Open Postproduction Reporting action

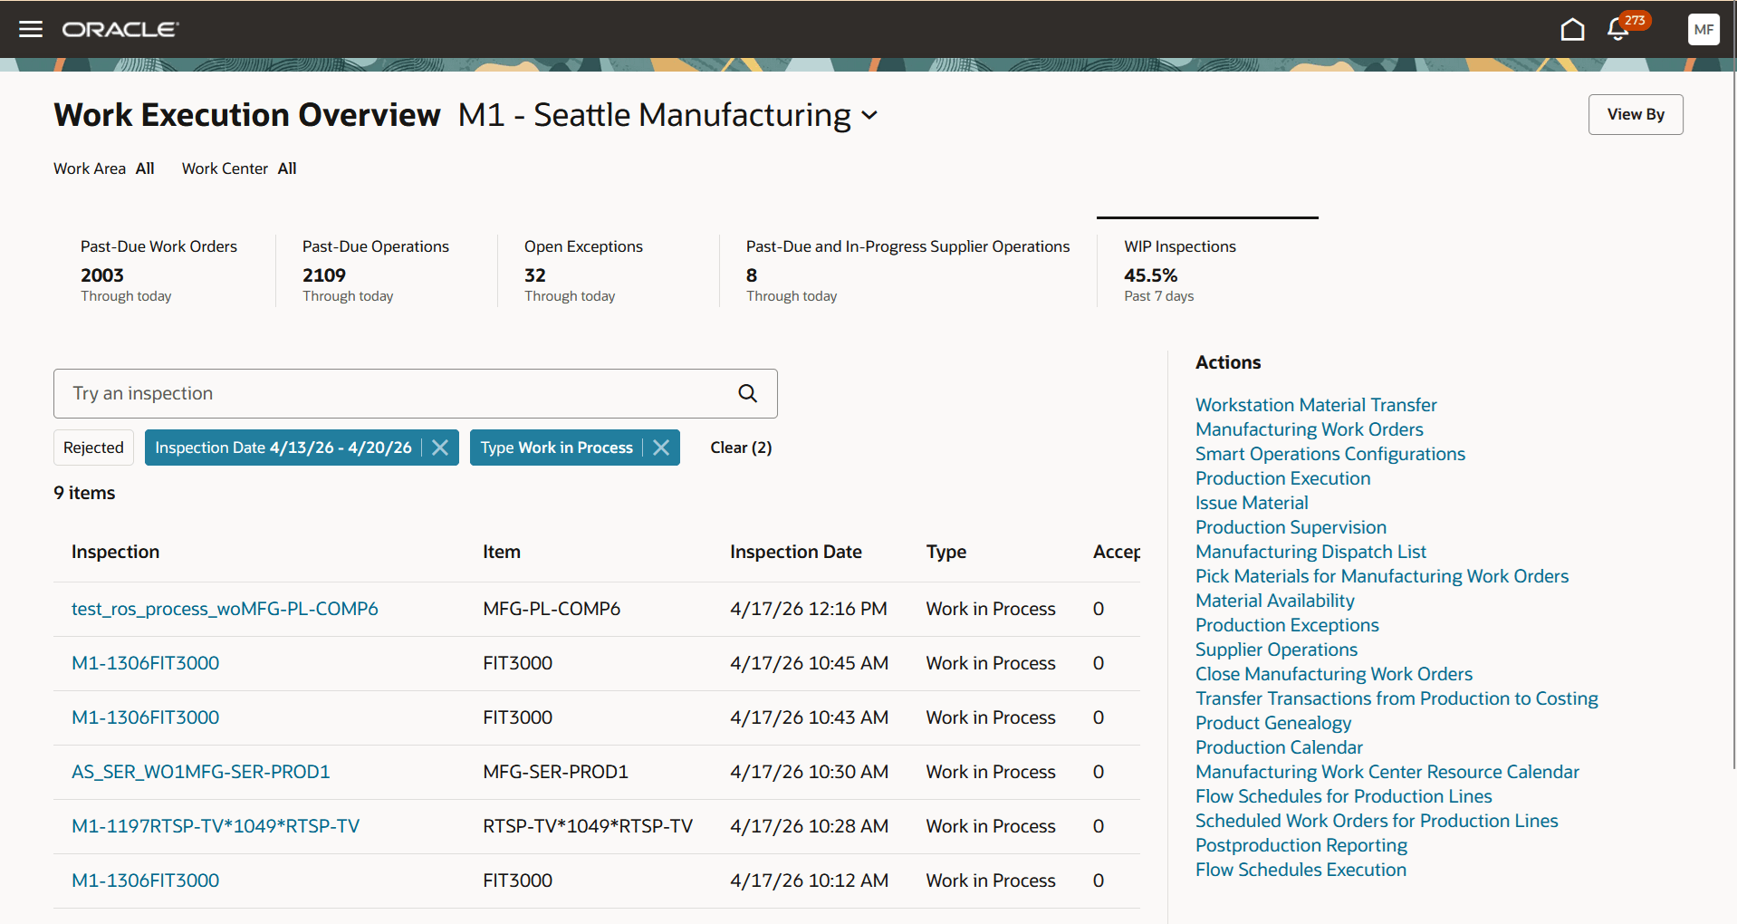tap(1300, 845)
